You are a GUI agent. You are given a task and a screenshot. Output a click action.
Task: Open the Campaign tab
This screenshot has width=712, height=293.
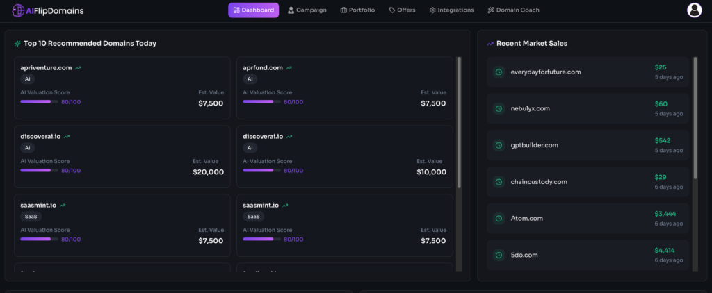(x=307, y=10)
